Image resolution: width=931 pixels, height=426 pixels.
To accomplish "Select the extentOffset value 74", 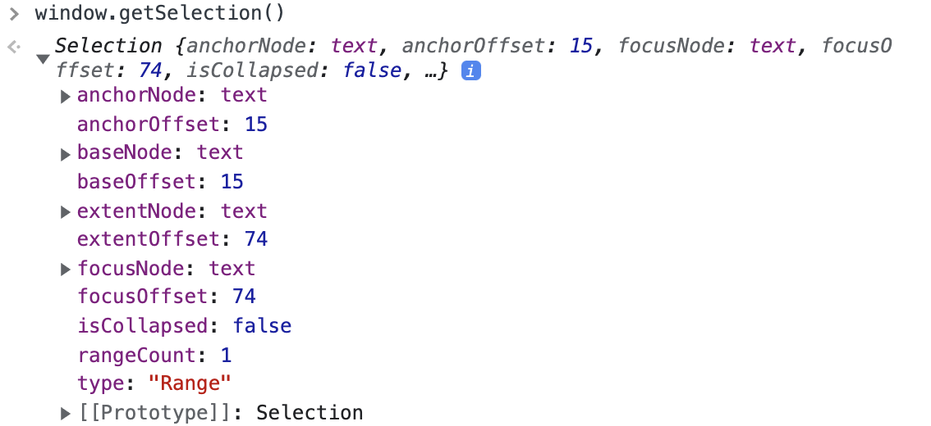I will [256, 238].
